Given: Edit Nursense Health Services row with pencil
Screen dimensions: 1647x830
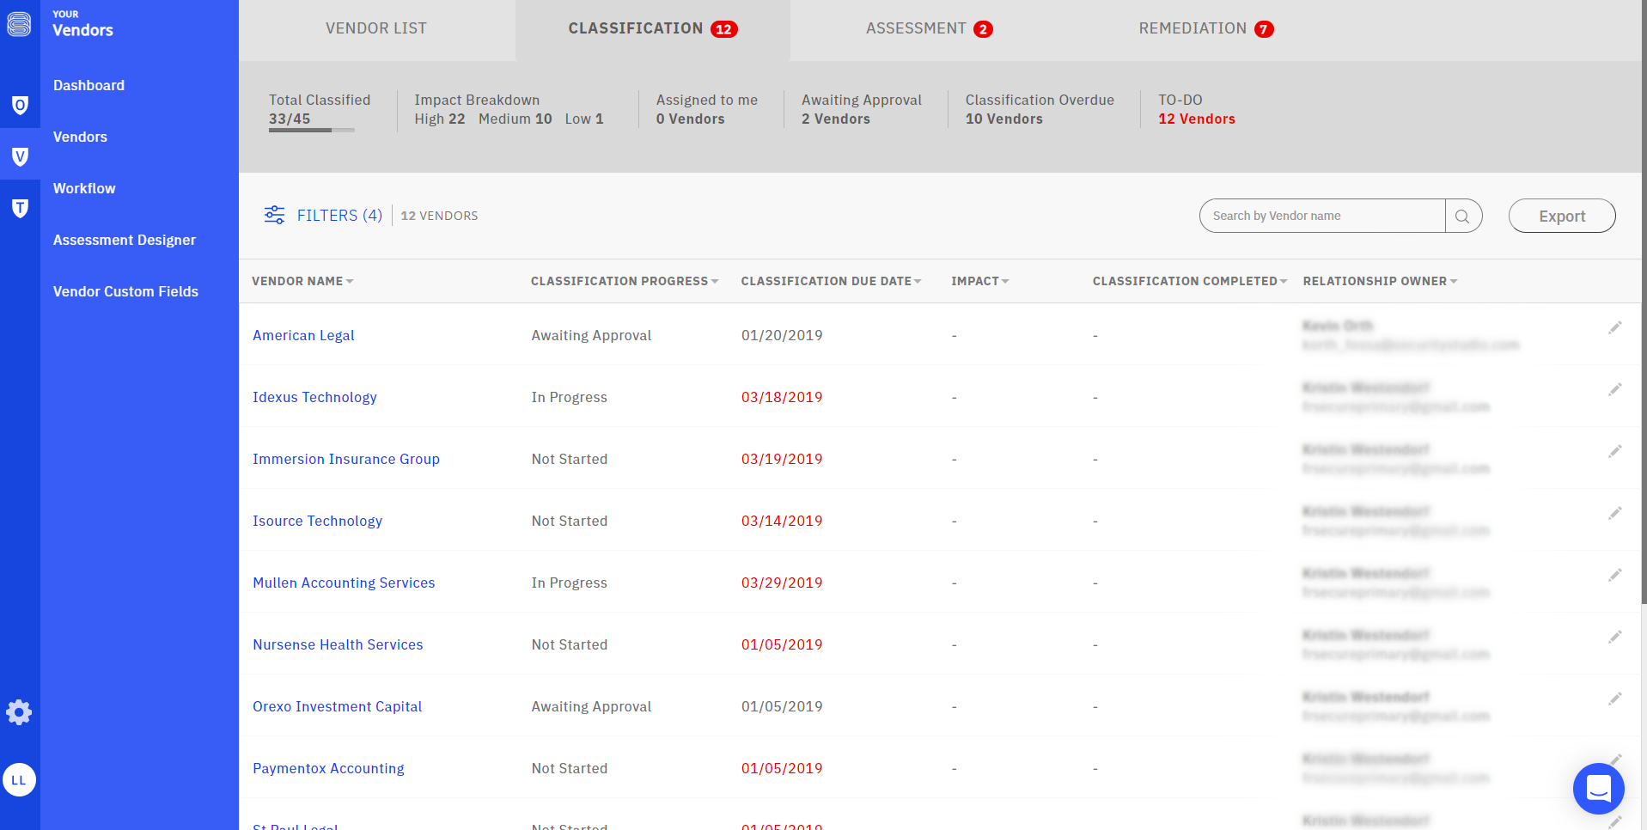Looking at the screenshot, I should pyautogui.click(x=1615, y=637).
